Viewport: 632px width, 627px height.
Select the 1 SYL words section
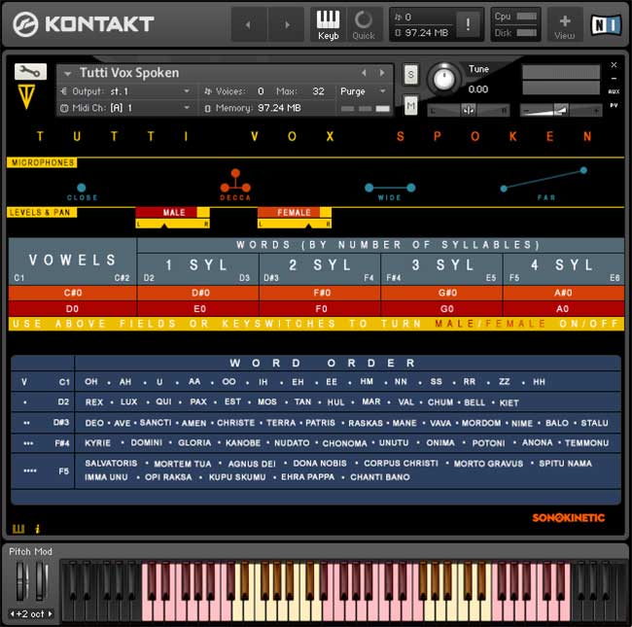(198, 269)
